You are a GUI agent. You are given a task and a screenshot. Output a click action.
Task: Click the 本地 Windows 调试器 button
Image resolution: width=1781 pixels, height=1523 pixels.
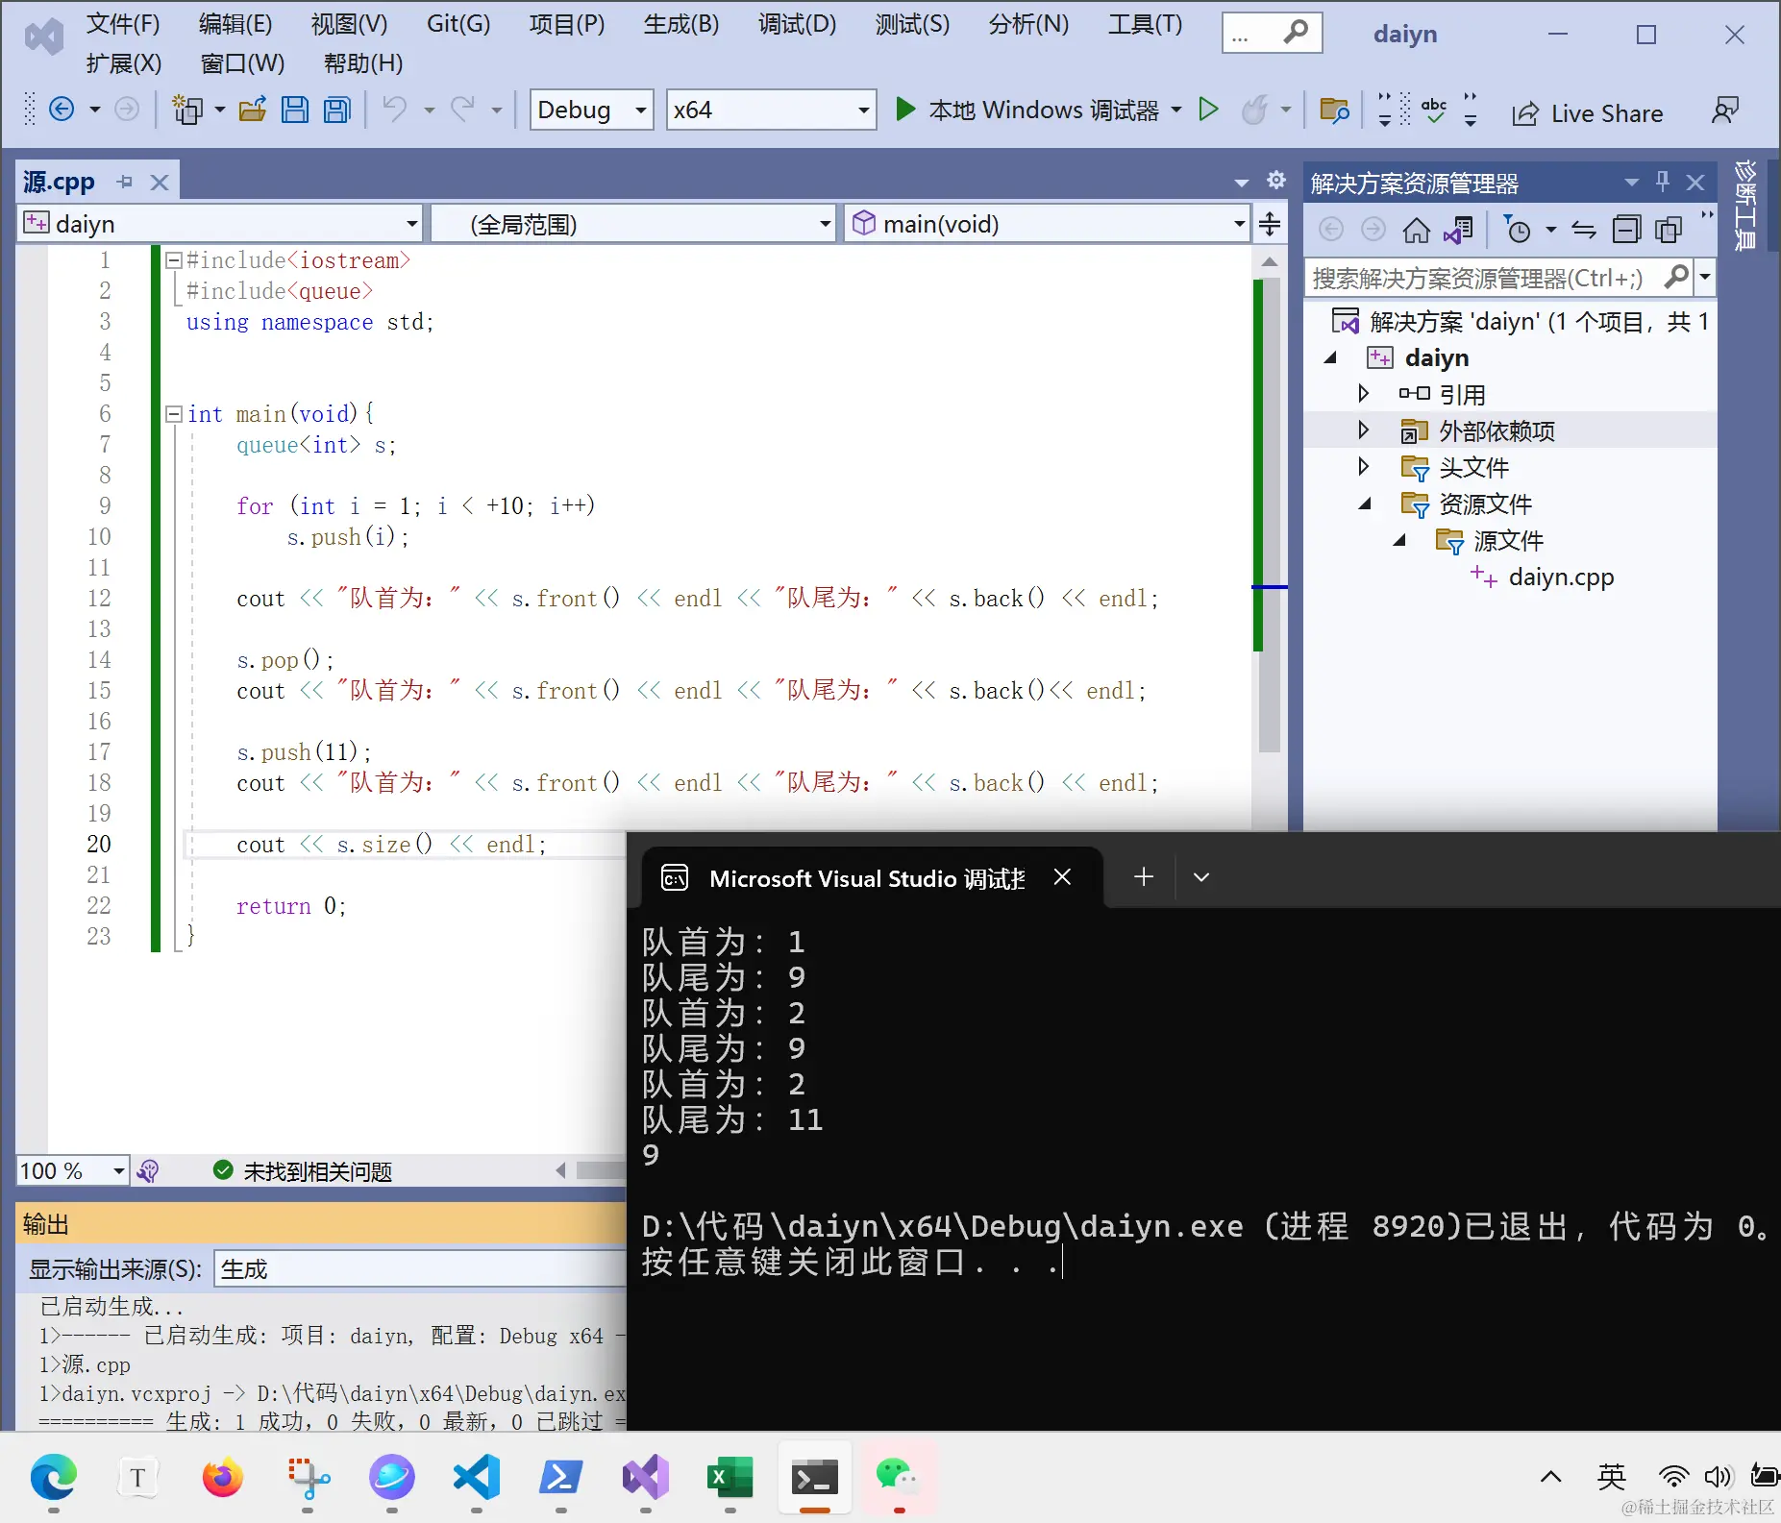click(1043, 110)
